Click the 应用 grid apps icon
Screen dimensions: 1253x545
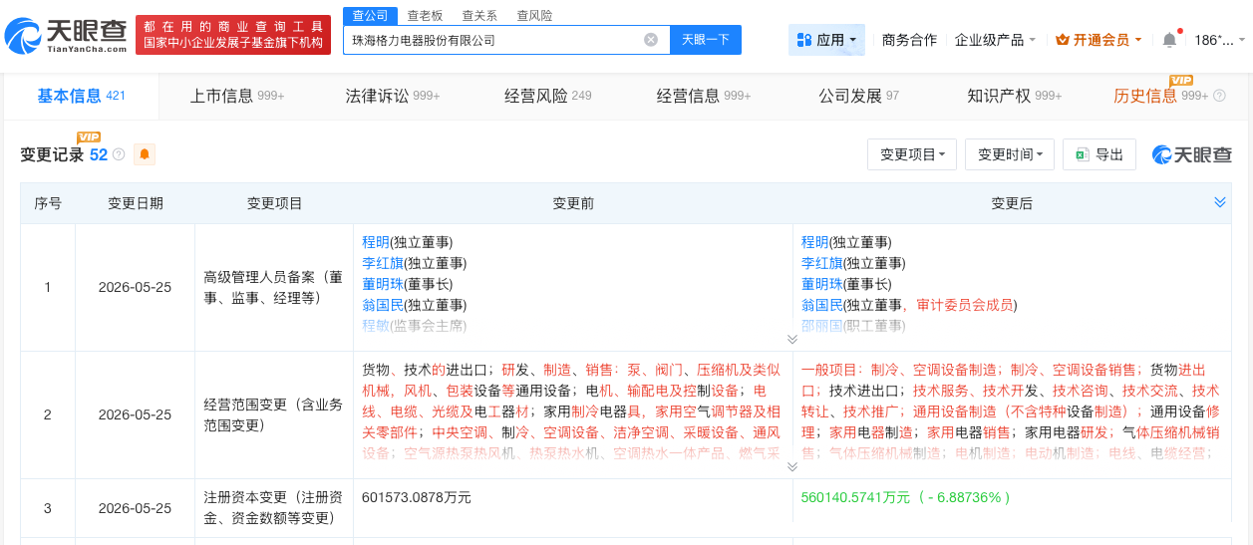804,40
